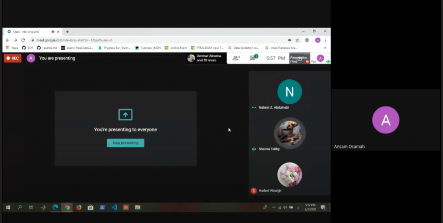The height and width of the screenshot is (223, 443).
Task: Click Hadeel Alsaigh's muted microphone icon
Action: click(x=254, y=191)
